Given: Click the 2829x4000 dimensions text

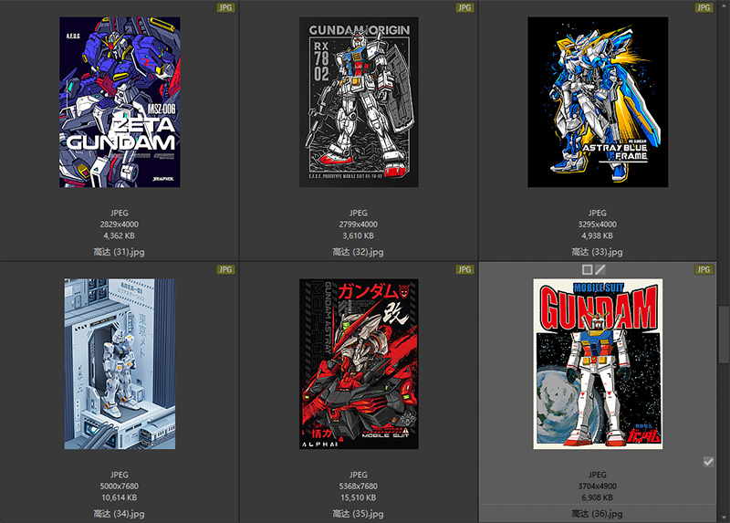Looking at the screenshot, I should 120,225.
